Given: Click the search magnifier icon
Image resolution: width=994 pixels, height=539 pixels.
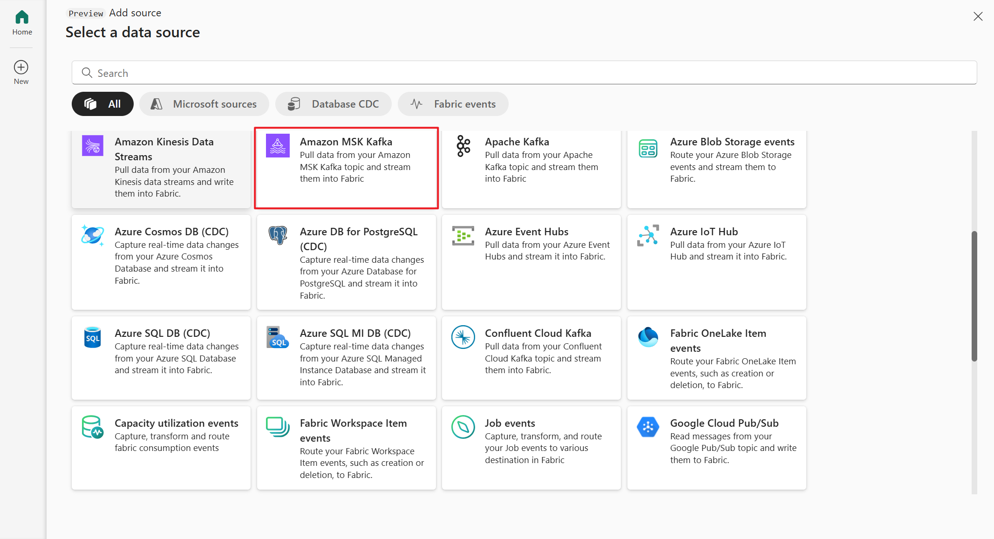Looking at the screenshot, I should pyautogui.click(x=87, y=73).
